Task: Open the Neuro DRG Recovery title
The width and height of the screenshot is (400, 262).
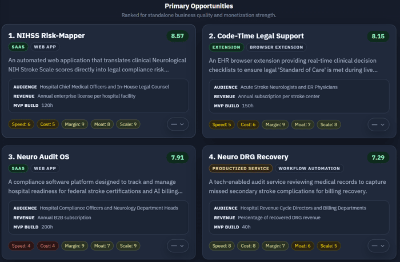Action: (x=249, y=157)
